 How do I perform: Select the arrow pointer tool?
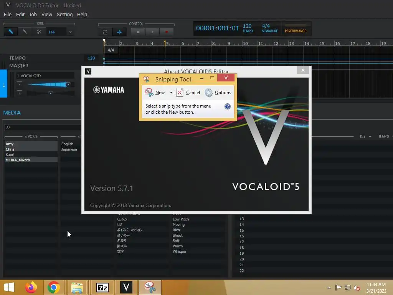click(11, 31)
